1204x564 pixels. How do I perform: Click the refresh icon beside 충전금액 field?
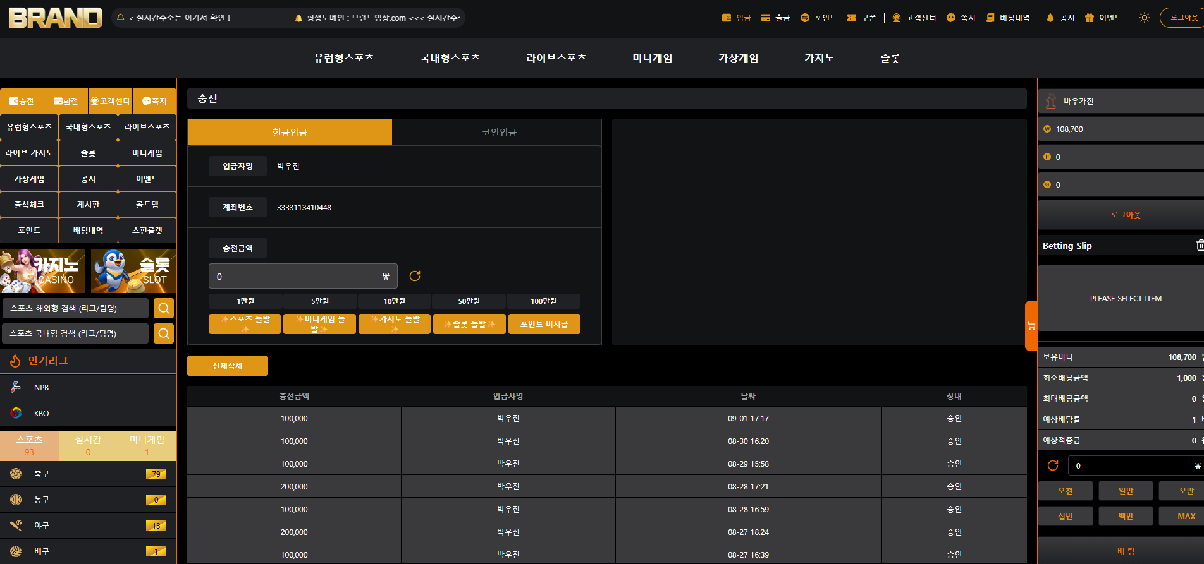tap(415, 276)
